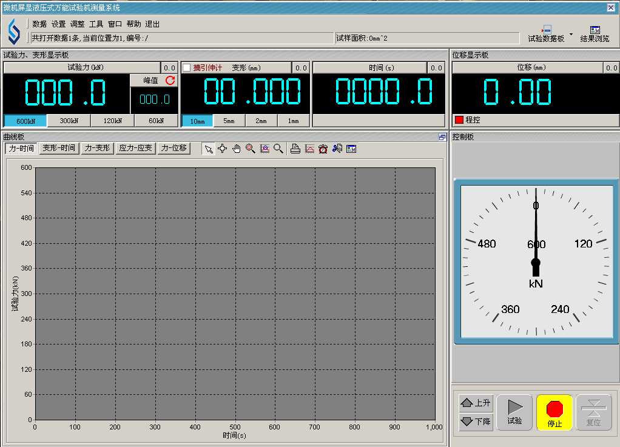Switch to the 应力-应变 curve tab
The height and width of the screenshot is (447, 620).
(136, 148)
